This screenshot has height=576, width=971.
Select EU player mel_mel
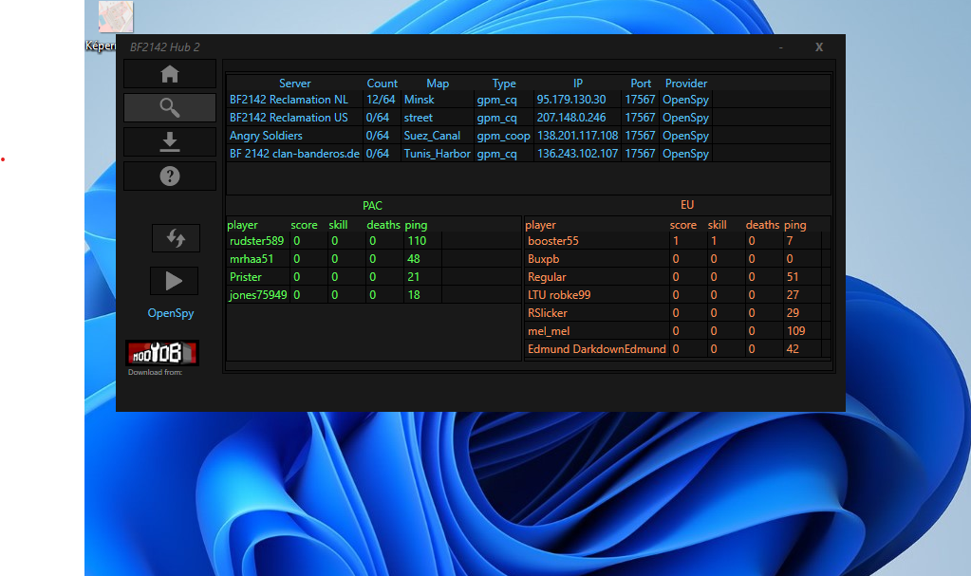(x=549, y=331)
